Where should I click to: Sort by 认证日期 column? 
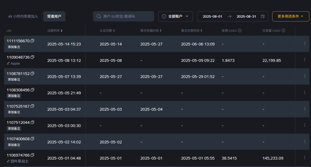click(107, 31)
